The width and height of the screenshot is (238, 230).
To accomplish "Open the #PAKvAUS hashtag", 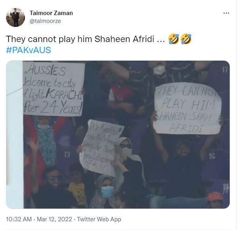I will [x=29, y=50].
